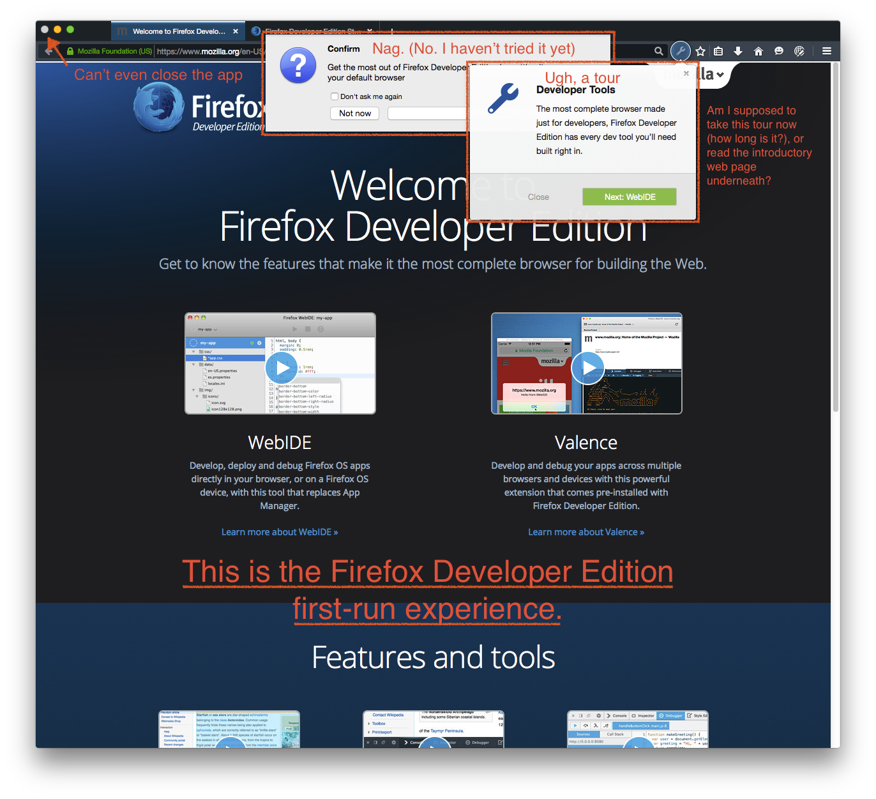Check the Don't ask me again checkbox
Screen dimensions: 876x799
click(x=334, y=96)
